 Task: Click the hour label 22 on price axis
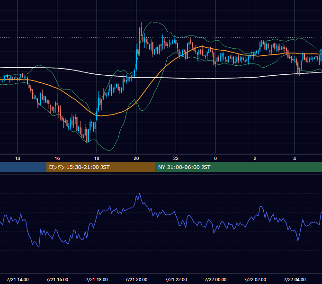point(176,159)
